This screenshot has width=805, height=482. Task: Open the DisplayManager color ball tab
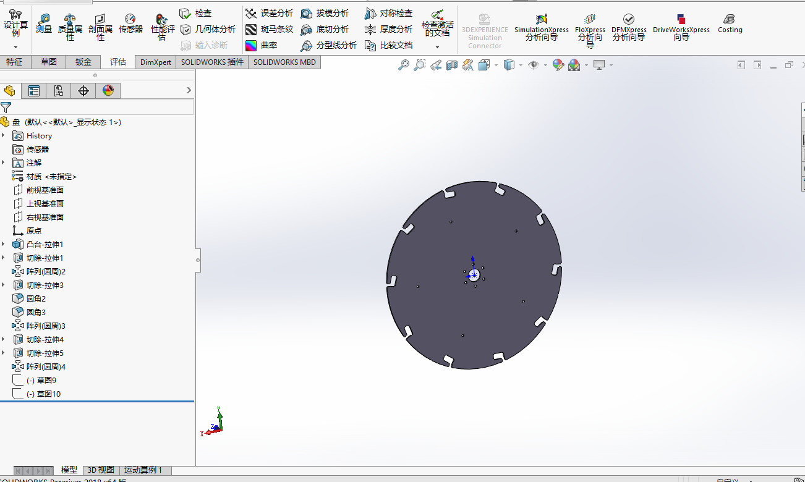108,91
